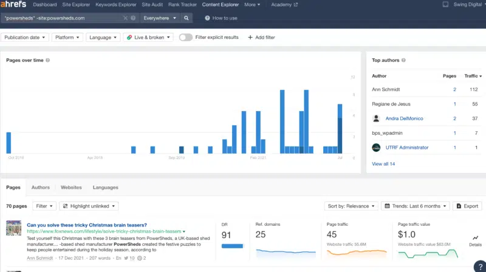Open Academy external link
This screenshot has height=272, width=486.
284,4
